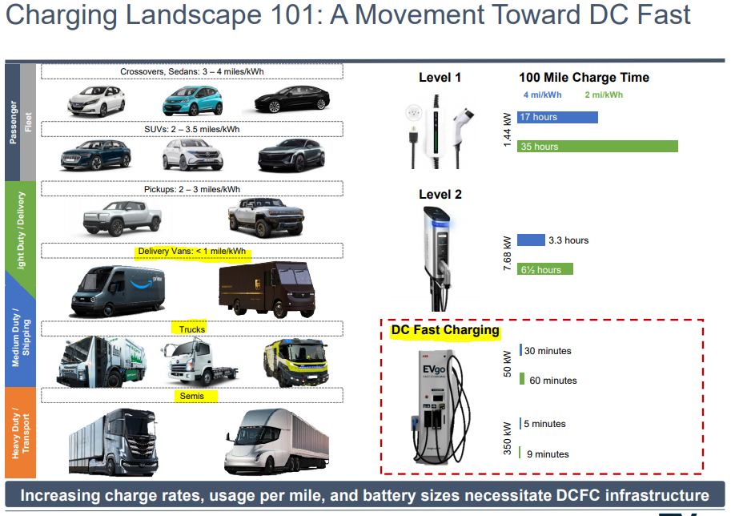Click the '3.3 hours' text
This screenshot has height=516, width=735.
pyautogui.click(x=568, y=240)
